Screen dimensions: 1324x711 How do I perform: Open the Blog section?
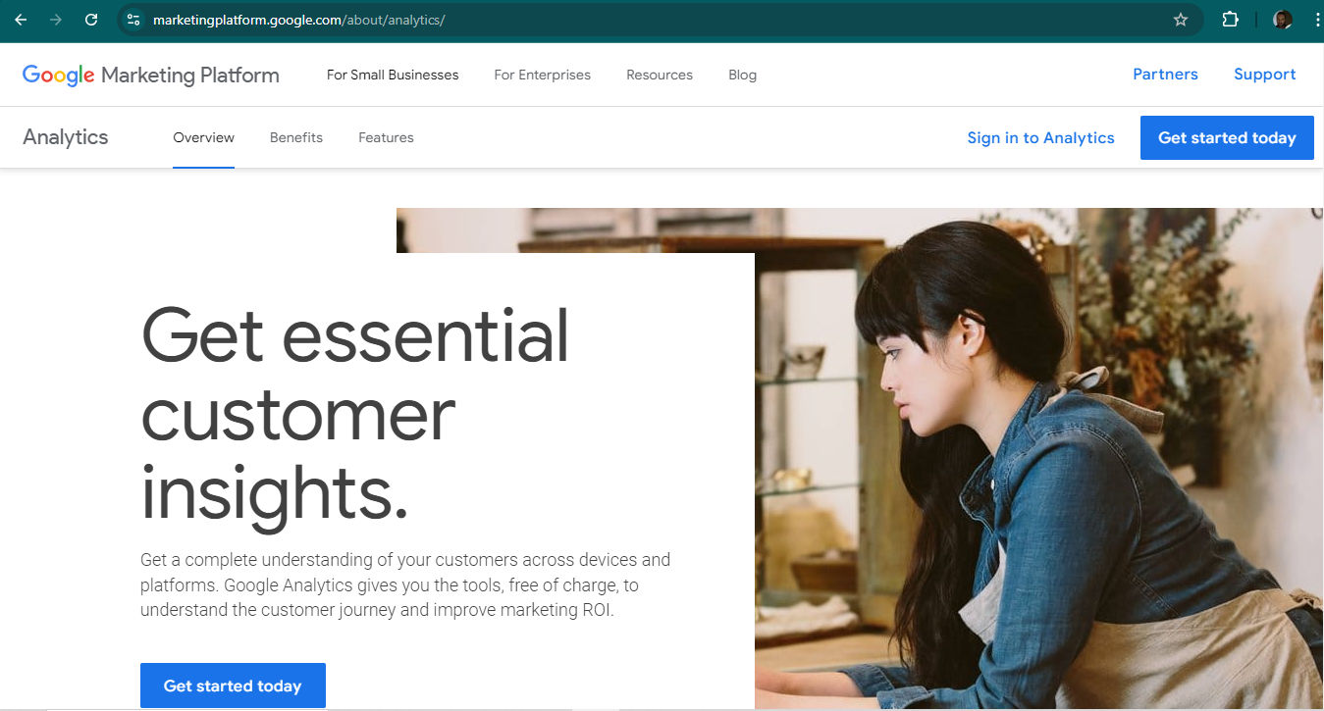(742, 75)
